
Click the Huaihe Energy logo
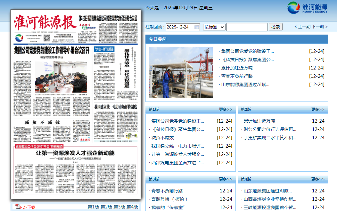[307, 8]
